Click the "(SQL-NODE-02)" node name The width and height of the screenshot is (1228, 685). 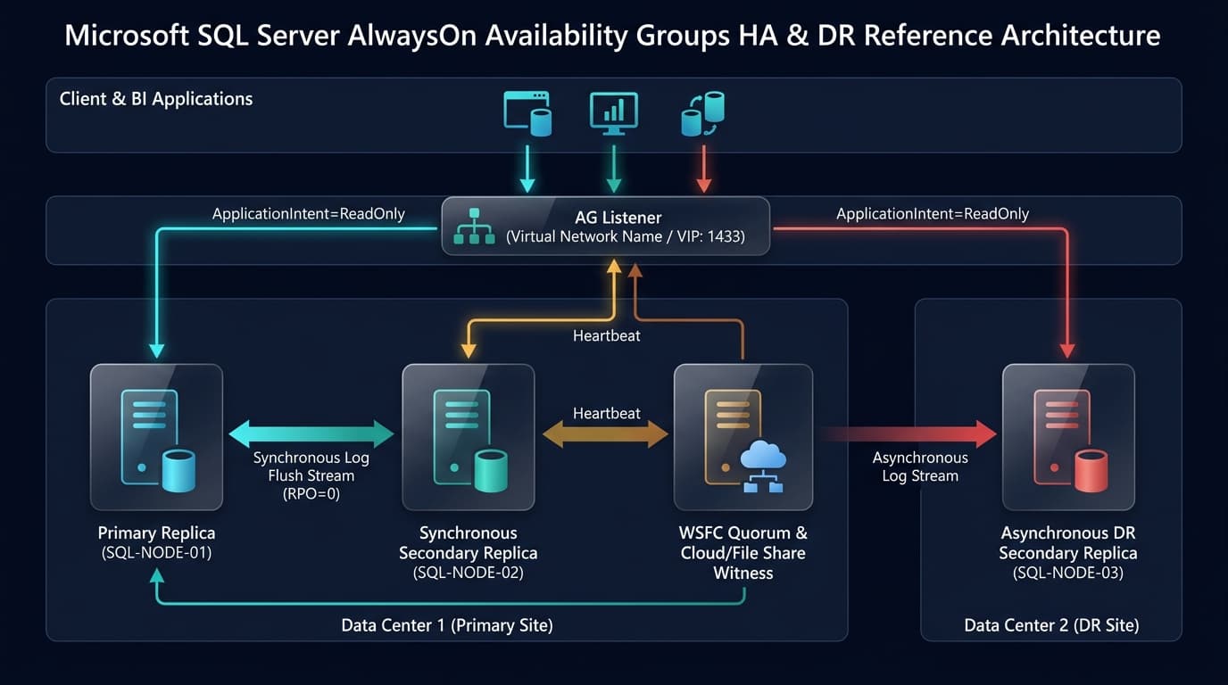pos(469,573)
